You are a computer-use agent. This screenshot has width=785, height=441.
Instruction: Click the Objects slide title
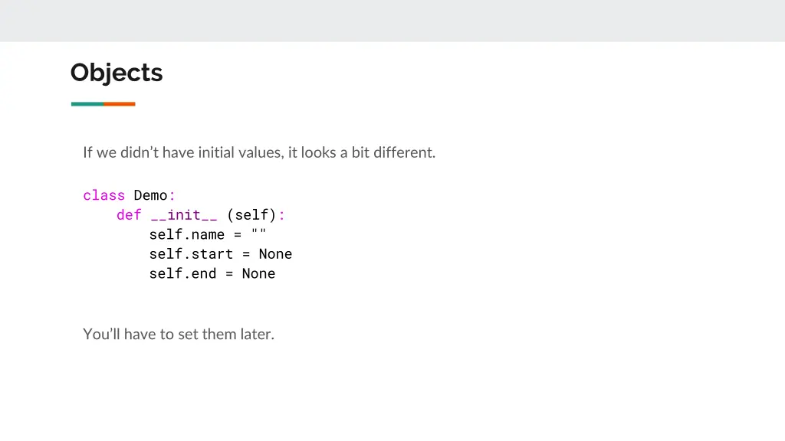point(117,73)
